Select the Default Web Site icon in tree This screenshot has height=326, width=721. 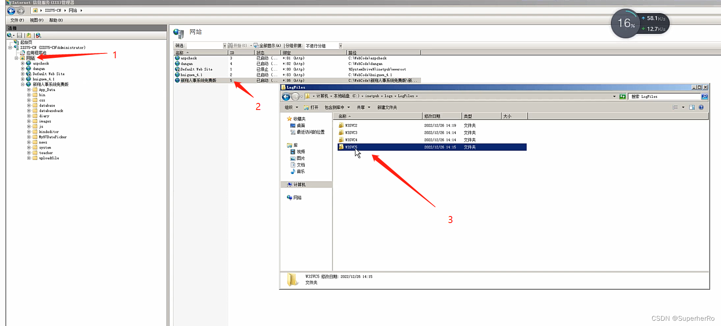(x=29, y=74)
